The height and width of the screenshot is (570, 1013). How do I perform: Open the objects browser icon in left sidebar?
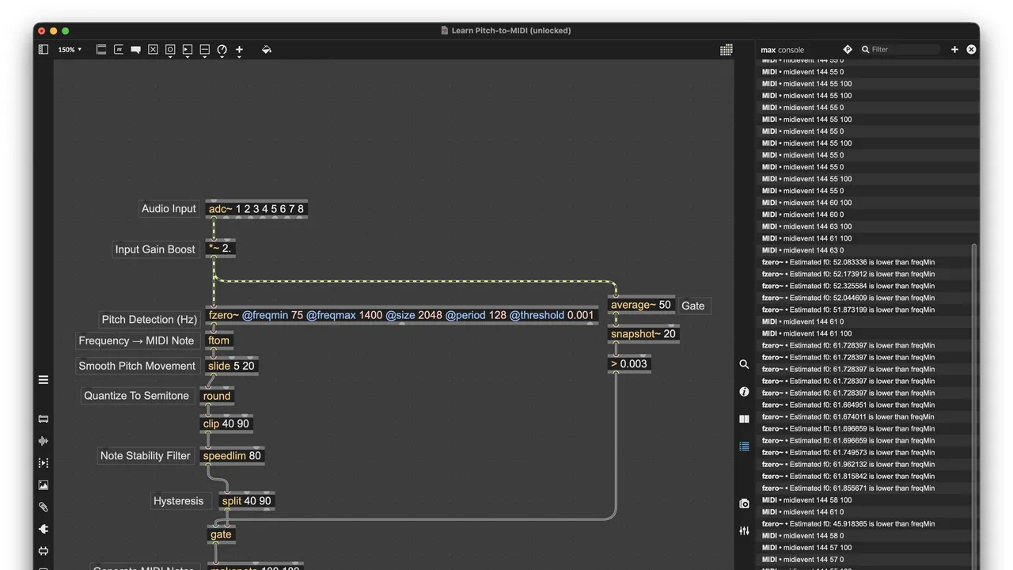44,419
